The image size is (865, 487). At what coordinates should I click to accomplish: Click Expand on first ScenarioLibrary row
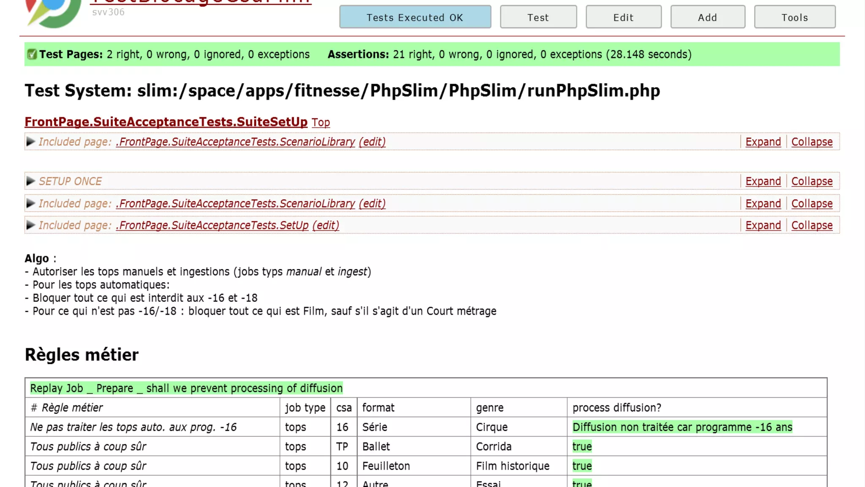tap(763, 142)
